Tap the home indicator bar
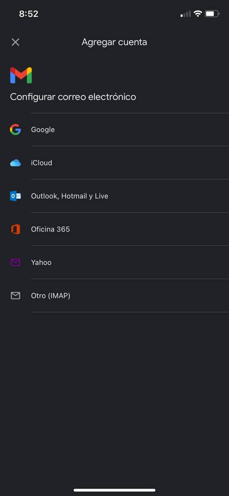The width and height of the screenshot is (229, 496). click(x=114, y=490)
